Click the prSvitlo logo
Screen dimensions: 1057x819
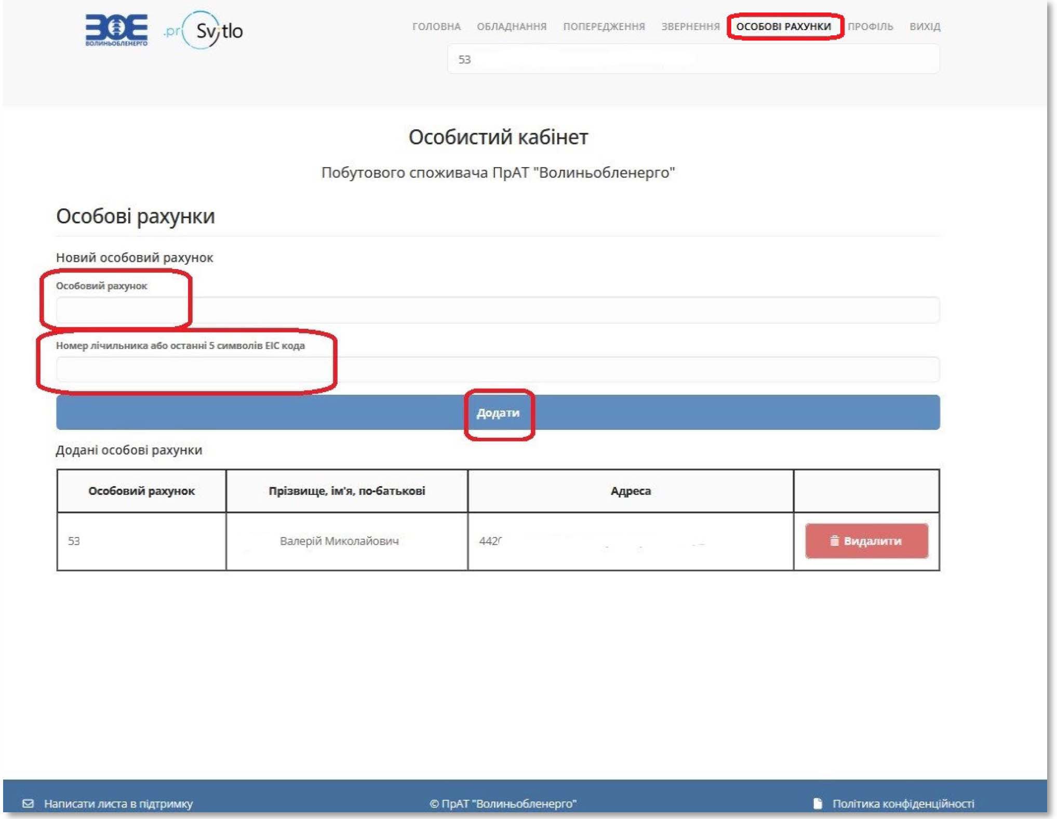(203, 30)
